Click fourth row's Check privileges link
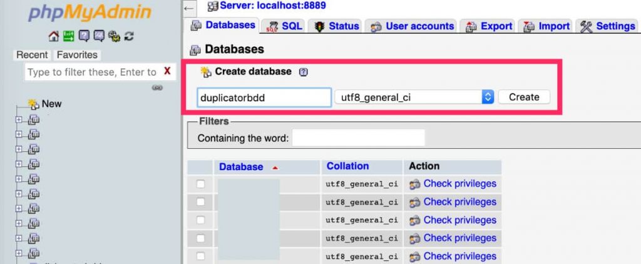The width and height of the screenshot is (641, 264). tap(460, 238)
